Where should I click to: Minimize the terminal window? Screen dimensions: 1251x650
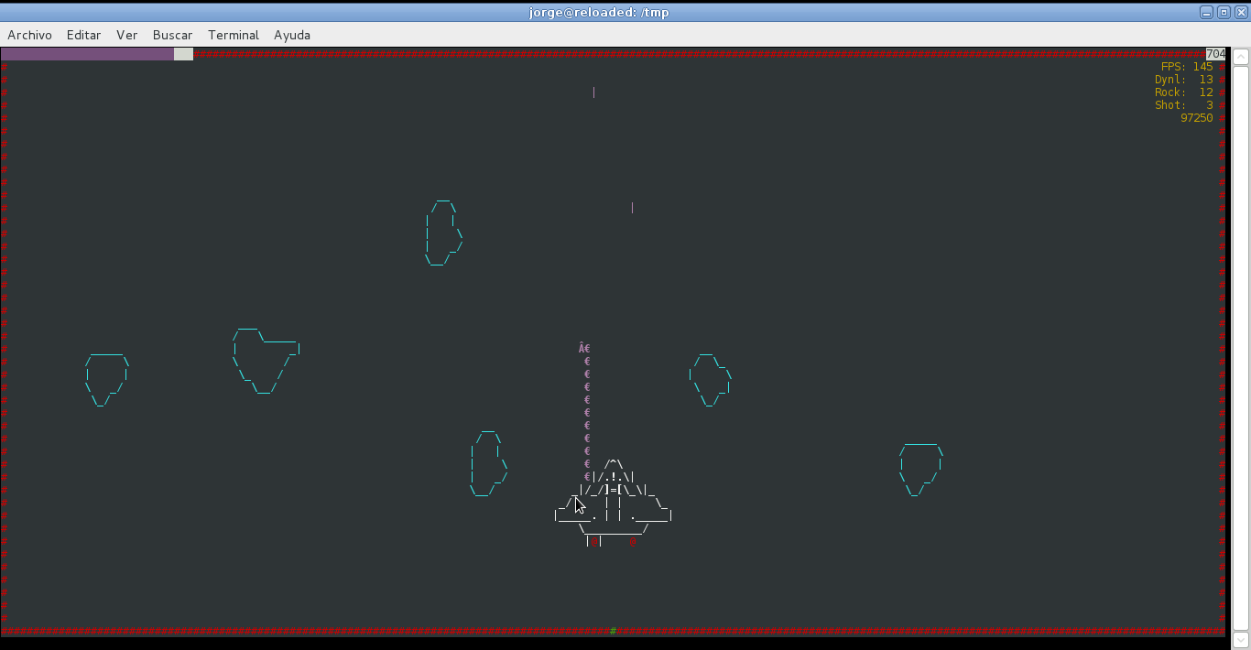click(x=1206, y=12)
